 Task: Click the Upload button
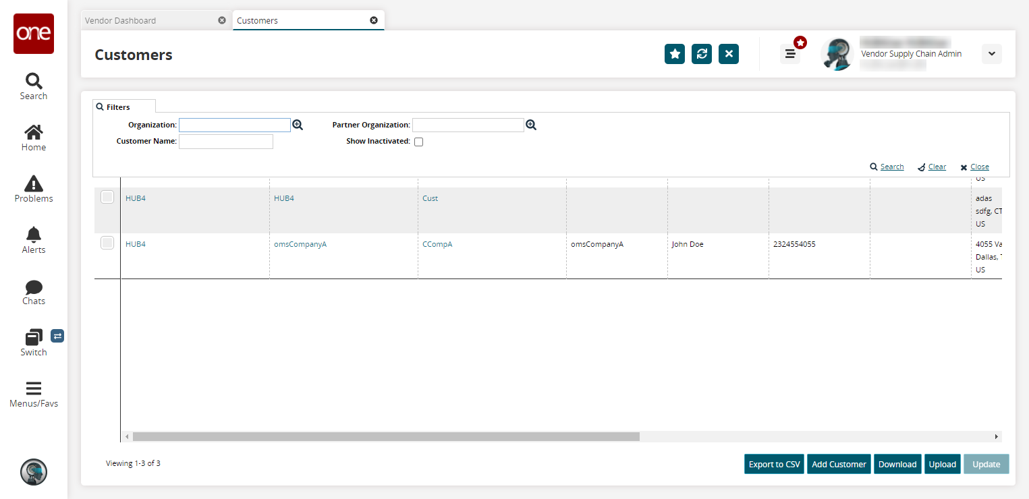[943, 464]
